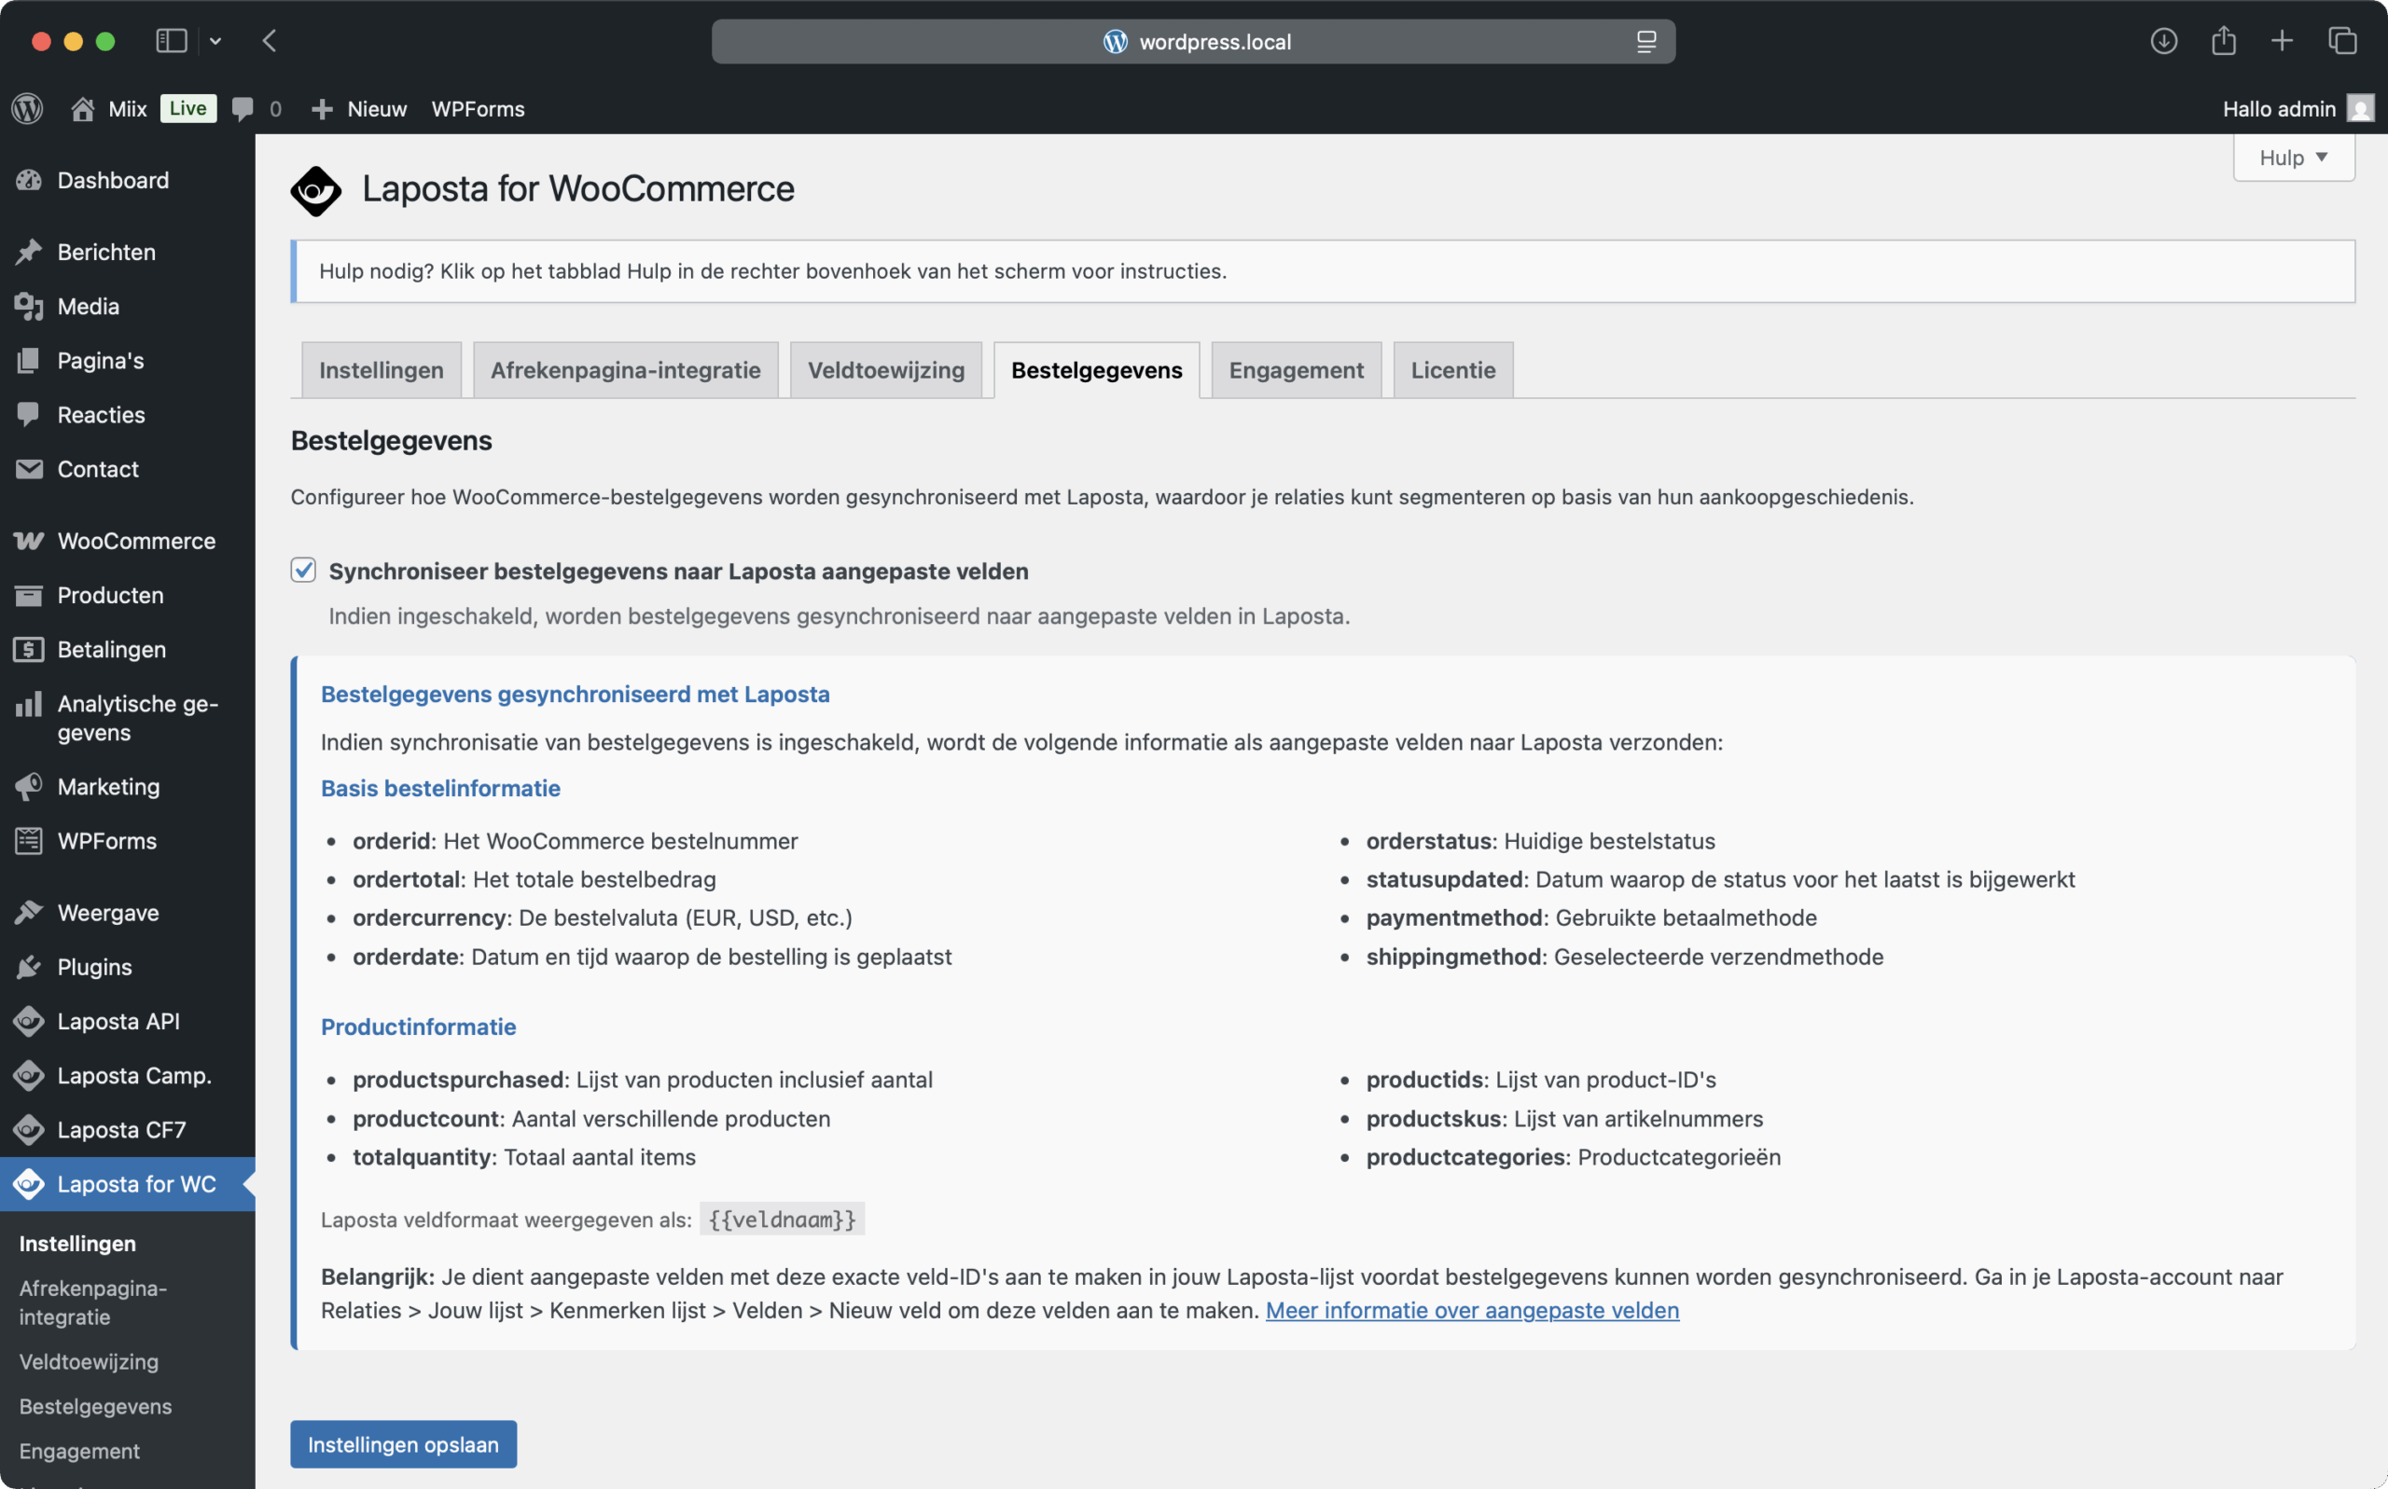This screenshot has width=2388, height=1489.
Task: Click the Laposta CF7 icon
Action: tap(29, 1129)
